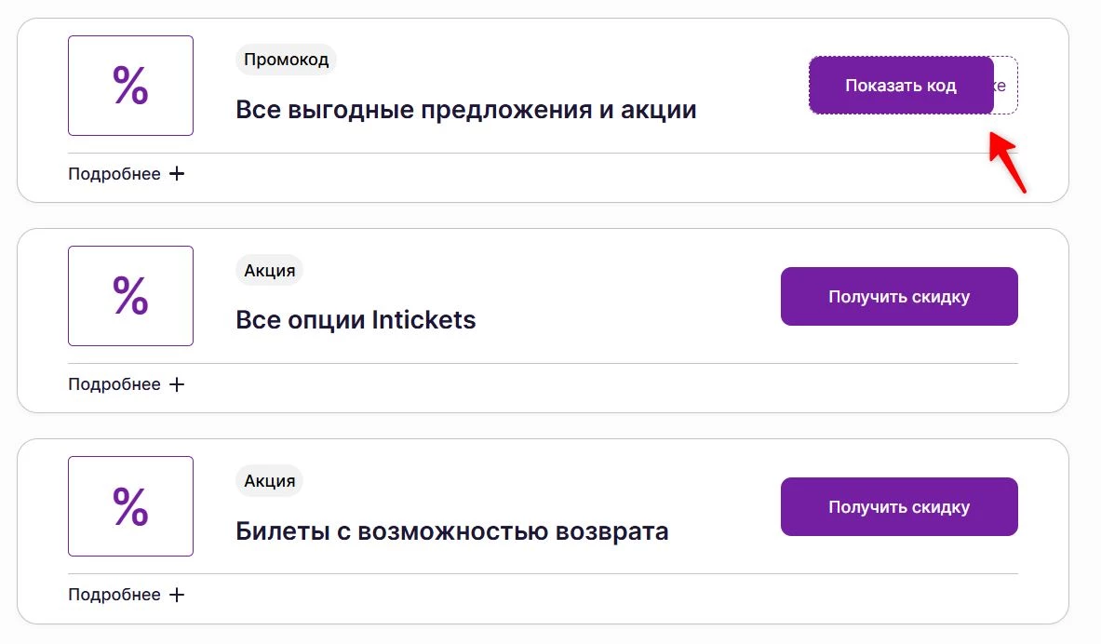Click the plus icon on the last offer's Подробнее

pyautogui.click(x=177, y=594)
